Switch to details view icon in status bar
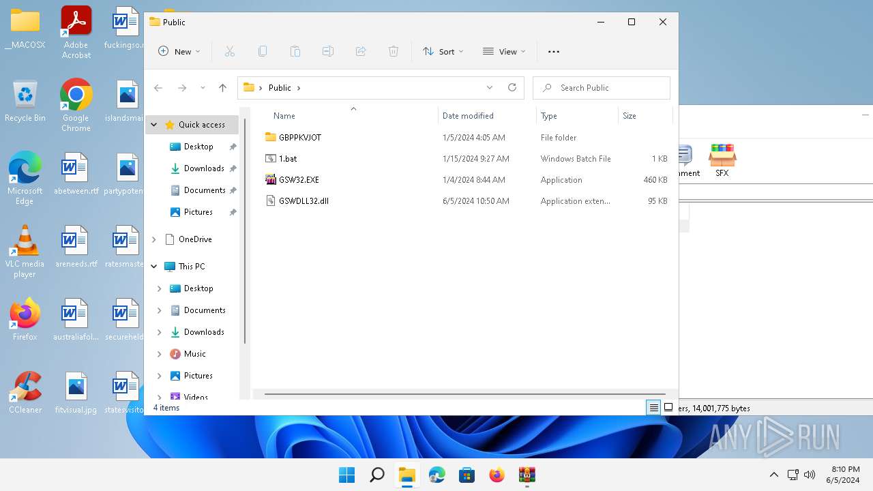Screen dimensions: 873x491 pos(653,408)
